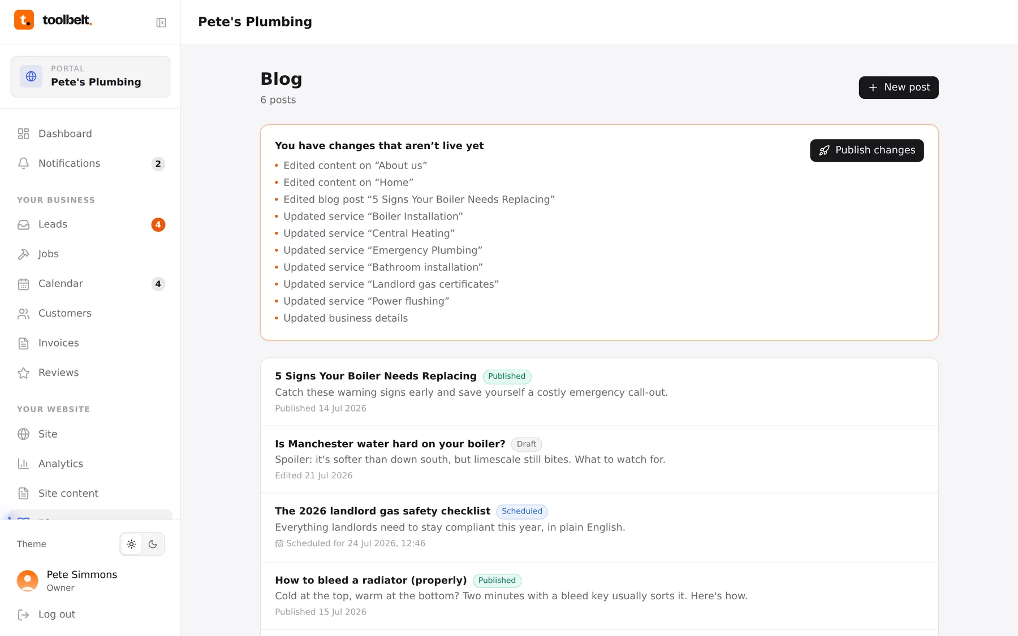This screenshot has height=636, width=1018.
Task: Open Dashboard in the sidebar
Action: pos(90,134)
